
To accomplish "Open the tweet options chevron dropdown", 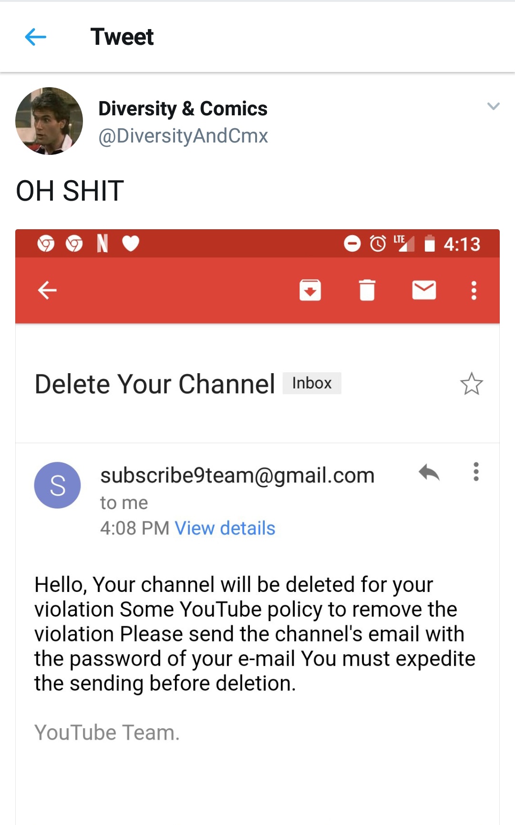I will (493, 106).
